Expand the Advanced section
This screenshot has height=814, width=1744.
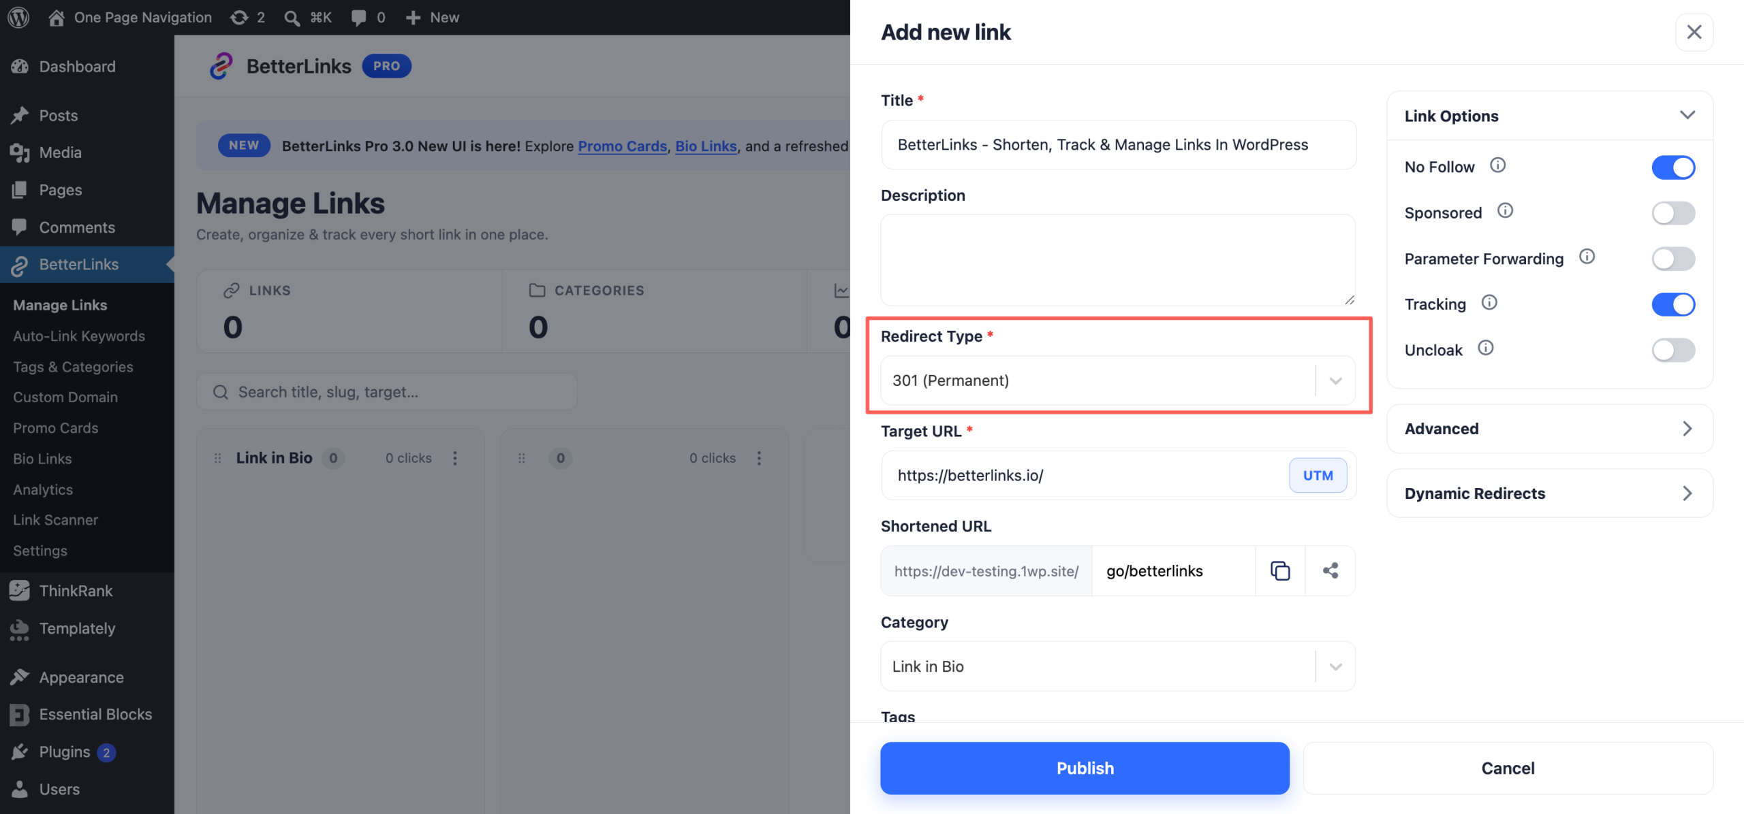pyautogui.click(x=1550, y=429)
